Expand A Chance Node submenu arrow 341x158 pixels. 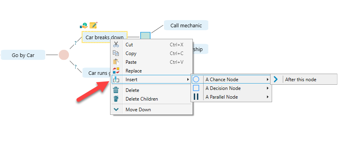268,80
